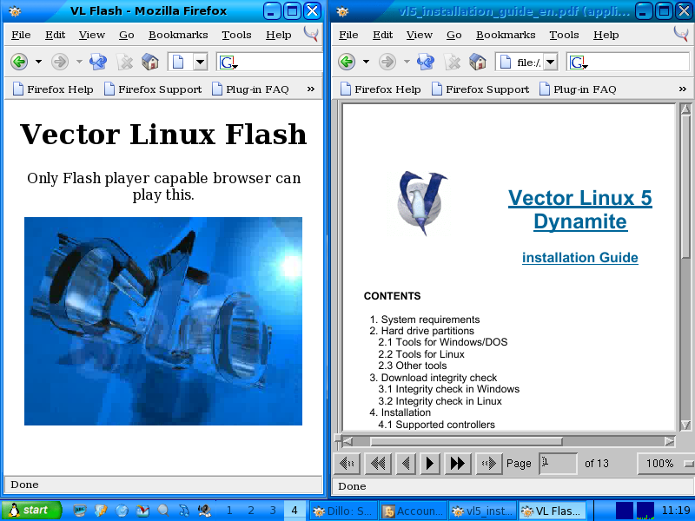Click the PDF page number field

click(558, 464)
